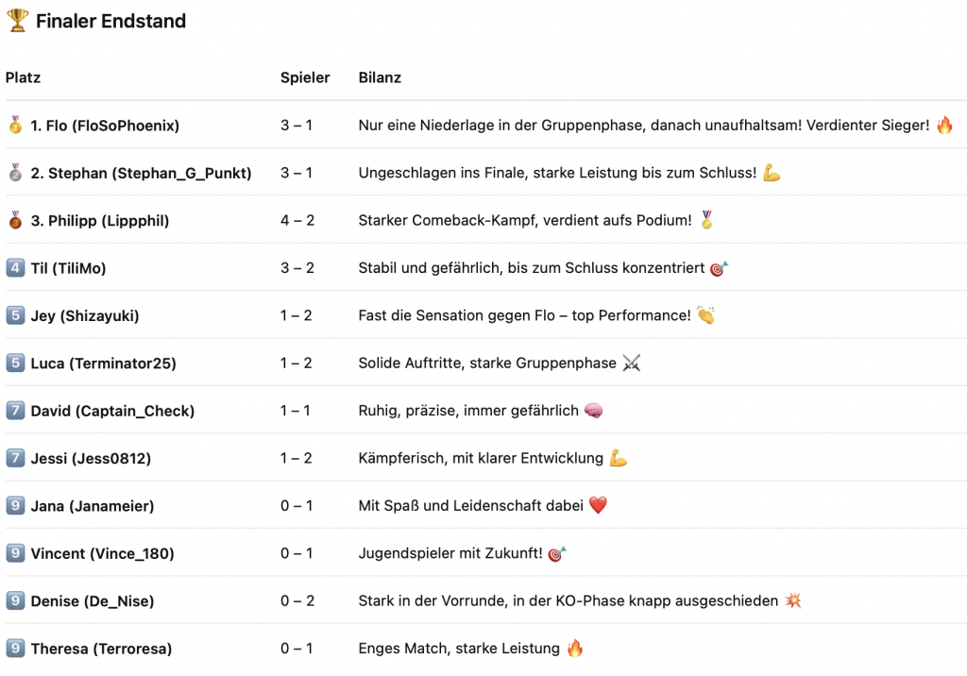Screen dimensions: 967x676
Task: Click the crossed swords emoji in Luca's row
Action: tap(632, 363)
